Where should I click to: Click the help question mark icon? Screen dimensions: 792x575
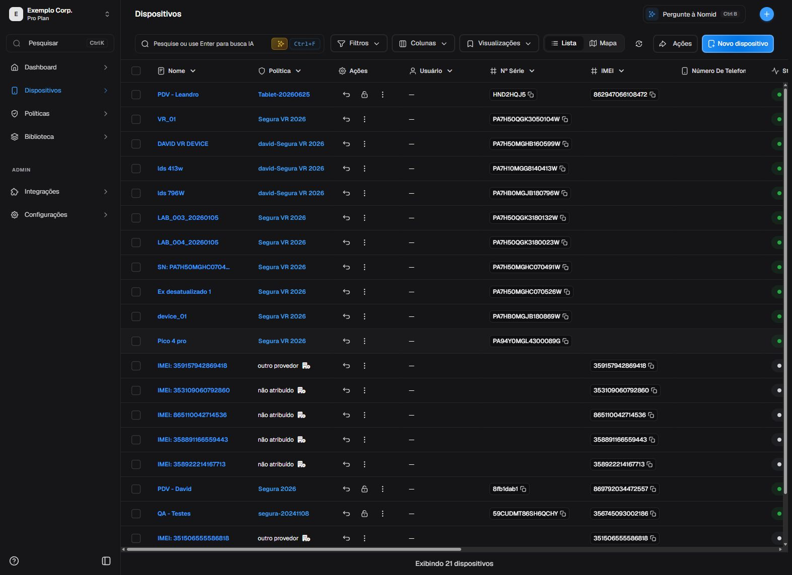pyautogui.click(x=14, y=561)
